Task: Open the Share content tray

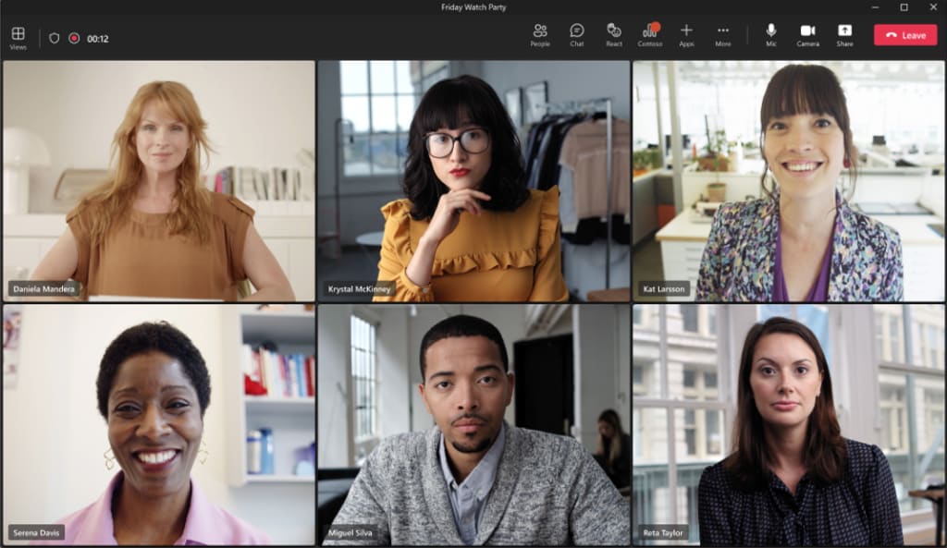Action: (844, 35)
